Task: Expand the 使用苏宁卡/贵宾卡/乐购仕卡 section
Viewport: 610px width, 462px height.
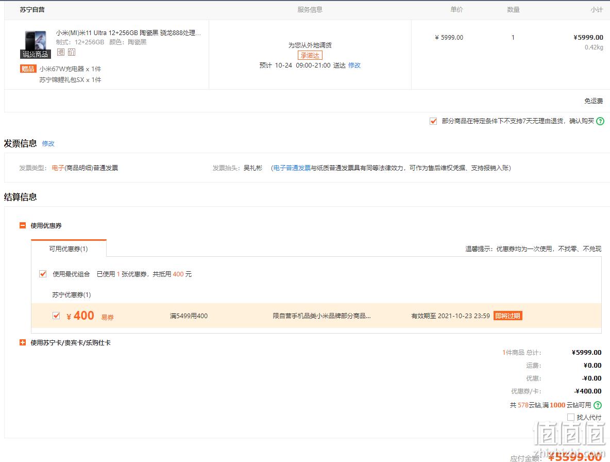Action: point(23,342)
